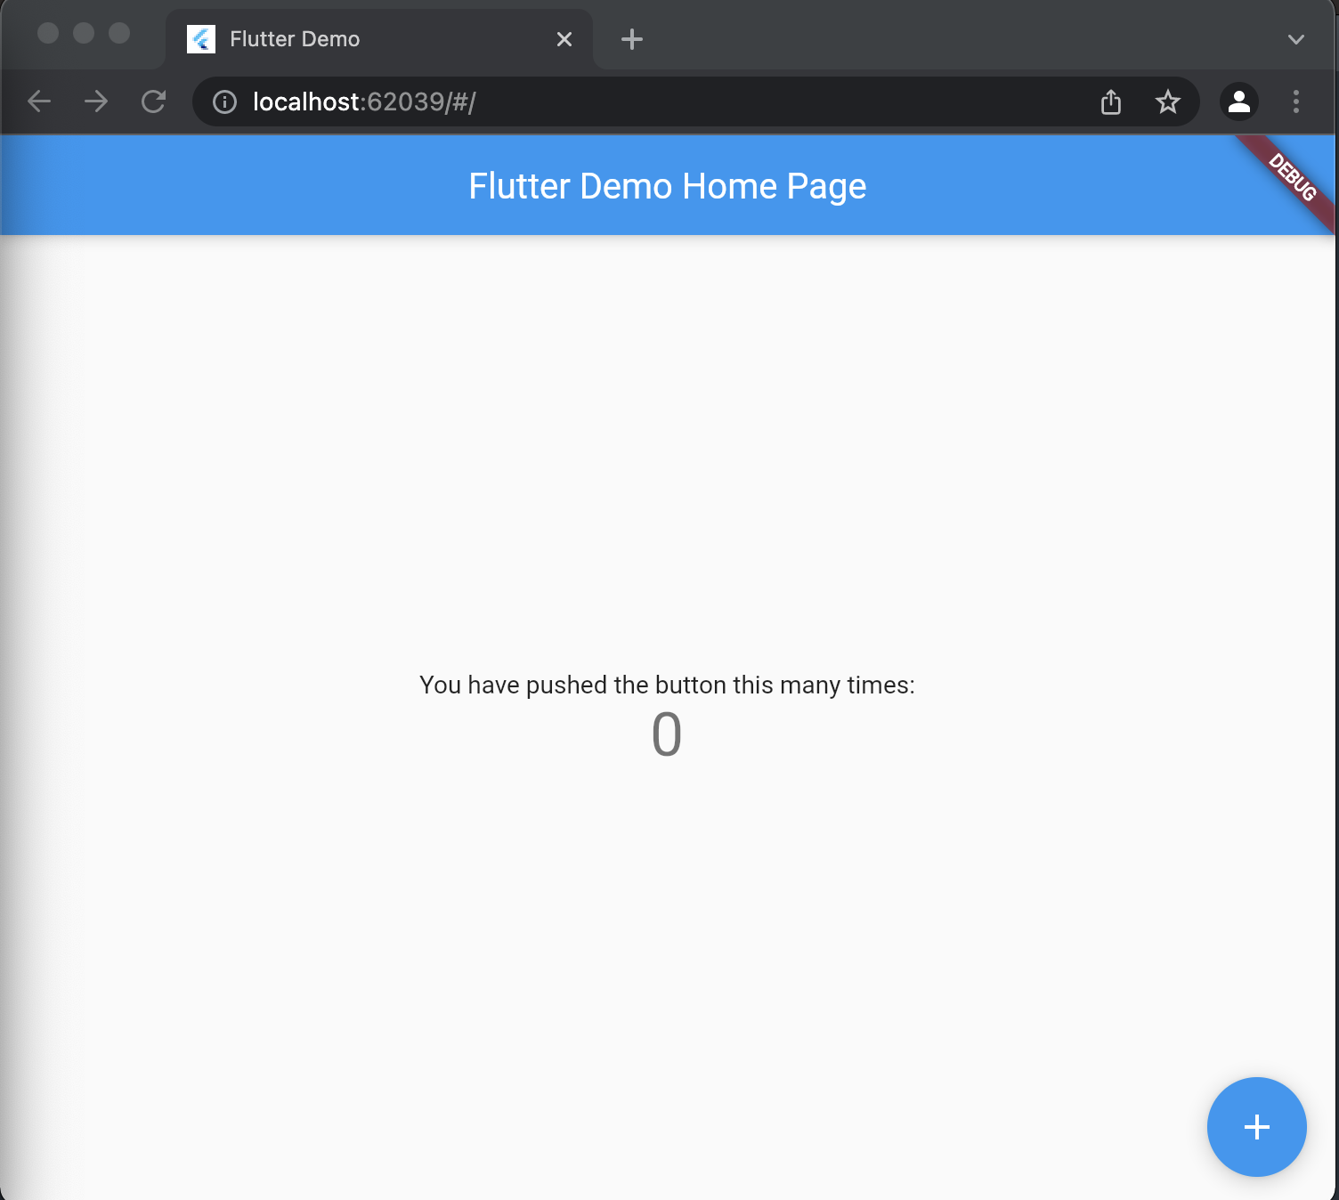Open a new tab with the plus button

click(x=632, y=38)
